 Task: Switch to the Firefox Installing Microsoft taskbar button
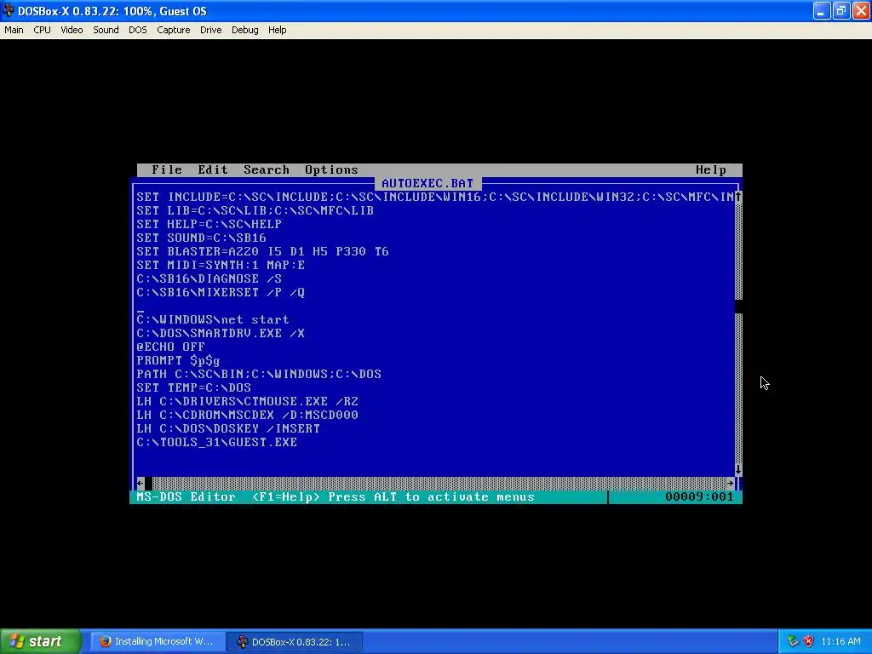click(158, 642)
